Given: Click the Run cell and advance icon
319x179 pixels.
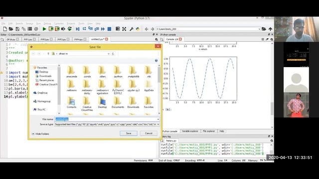Looking at the screenshot, I should click(57, 29).
